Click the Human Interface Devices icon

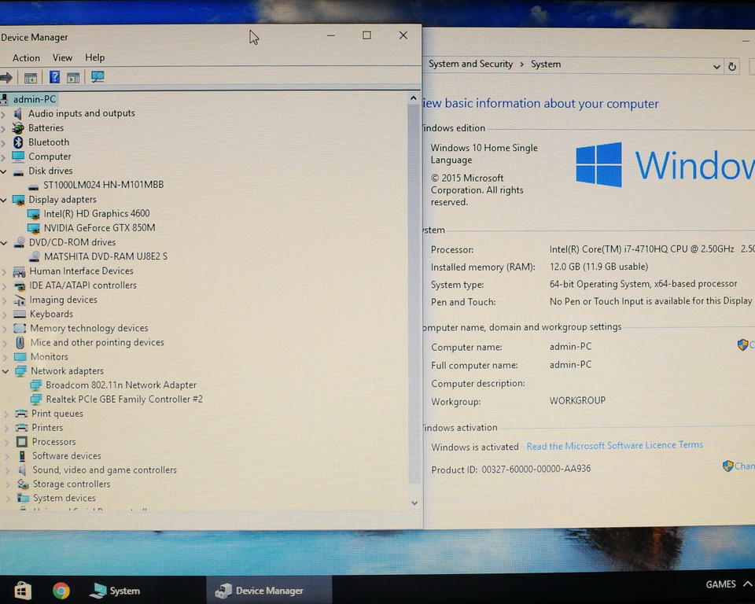click(x=19, y=271)
